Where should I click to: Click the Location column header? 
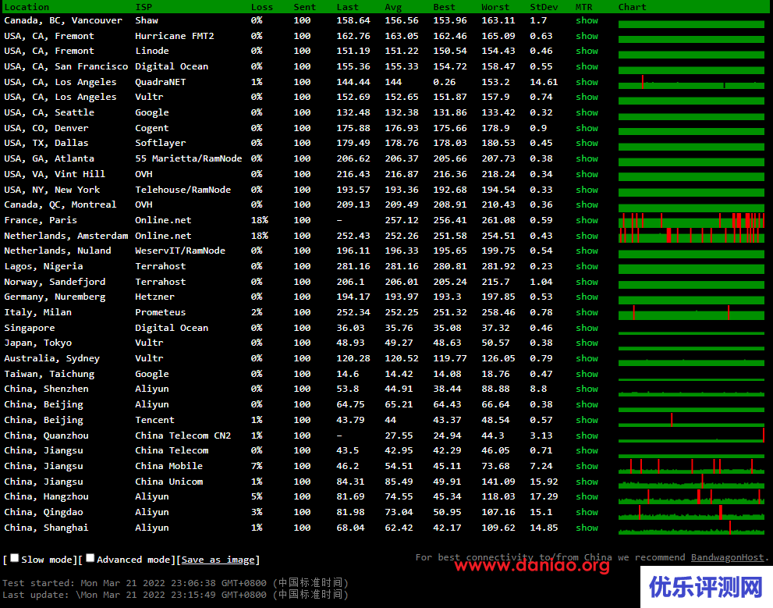point(27,7)
